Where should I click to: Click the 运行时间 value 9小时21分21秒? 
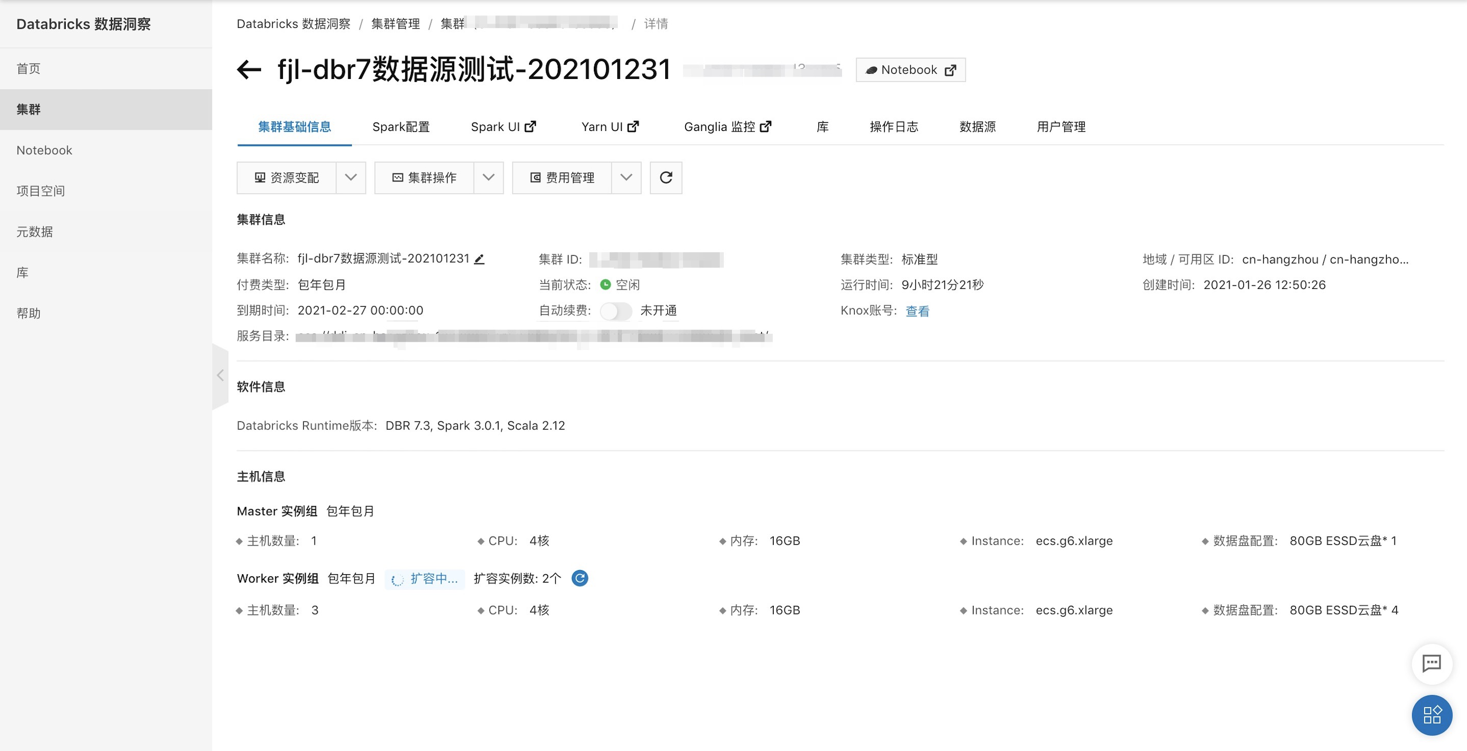(942, 285)
